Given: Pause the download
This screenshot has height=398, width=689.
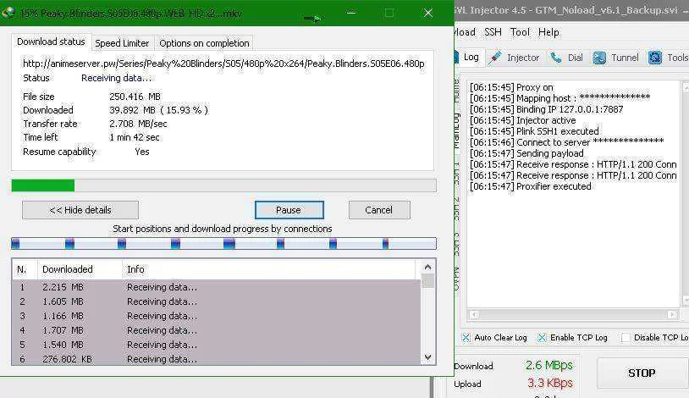Looking at the screenshot, I should (x=289, y=210).
